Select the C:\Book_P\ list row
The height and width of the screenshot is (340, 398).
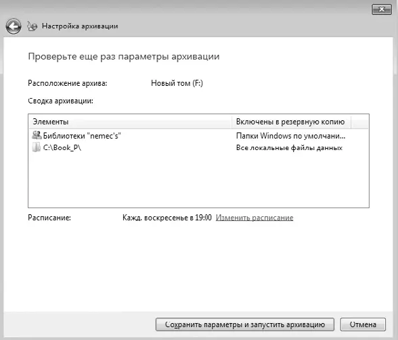pos(198,147)
